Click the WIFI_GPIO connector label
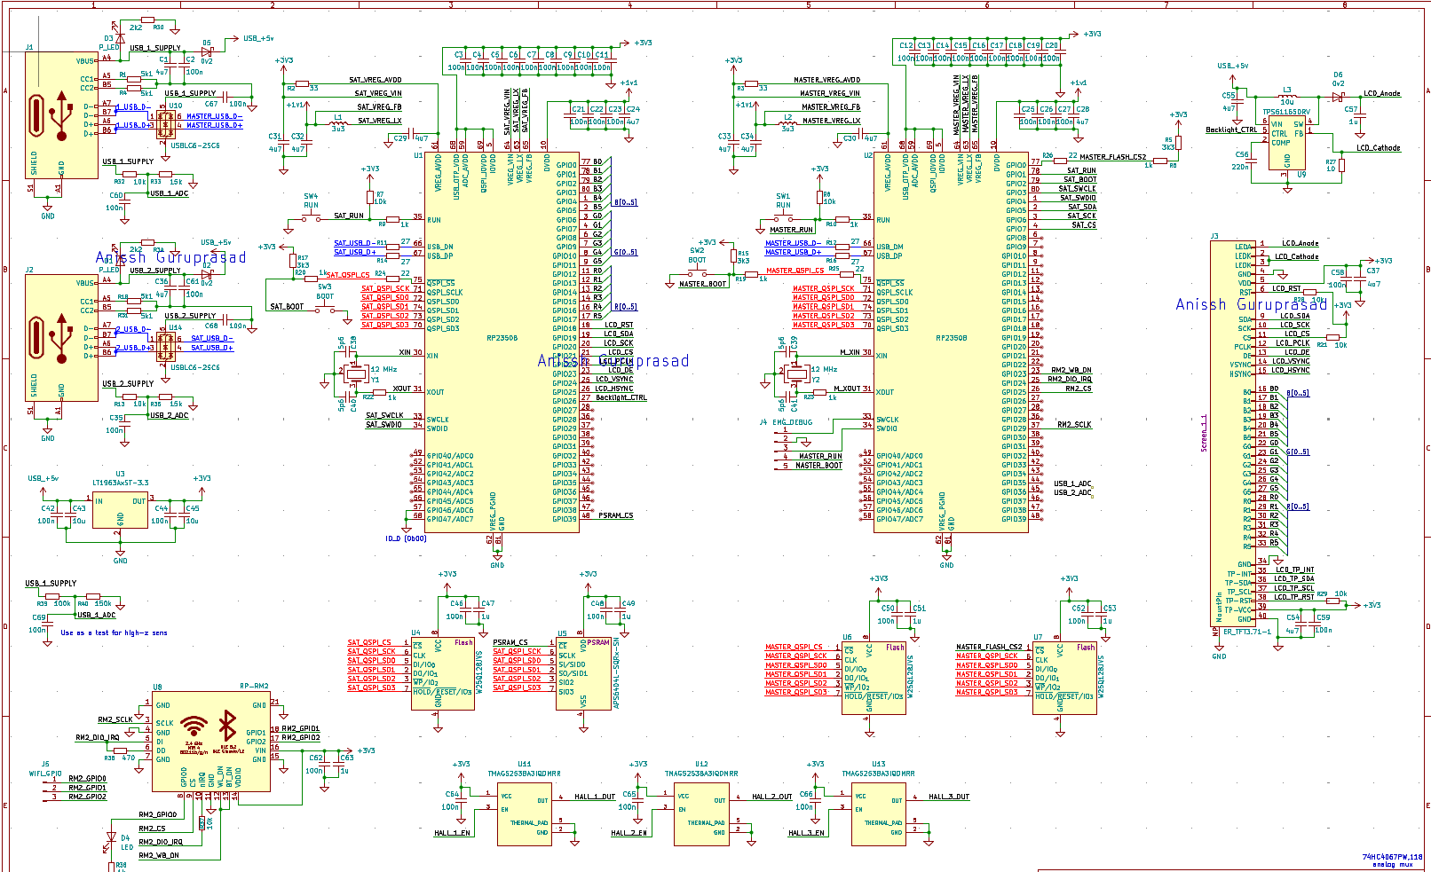 point(45,773)
